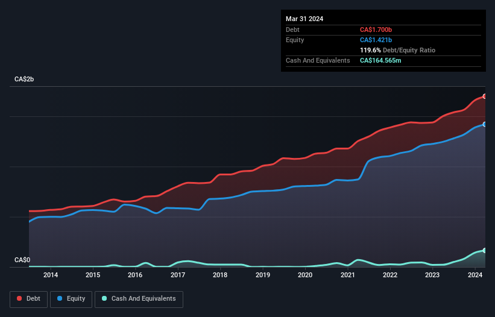This screenshot has width=495, height=317.
Task: Click the 2020 x-axis label
Action: coord(305,275)
